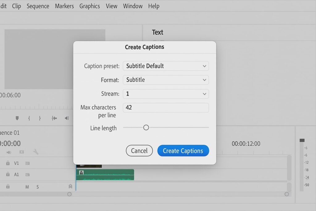Click the Add Marker icon
This screenshot has height=211, width=316.
click(17, 118)
